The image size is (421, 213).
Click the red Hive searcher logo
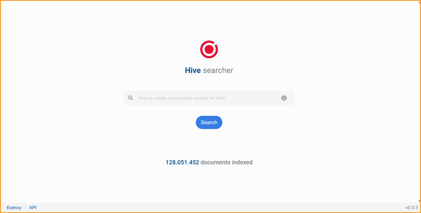click(209, 49)
